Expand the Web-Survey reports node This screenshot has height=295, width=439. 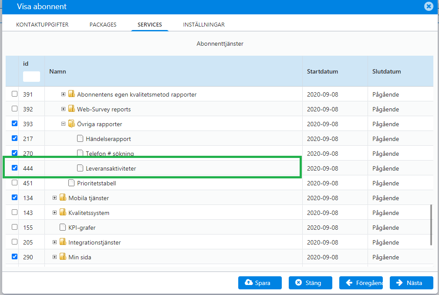click(x=63, y=109)
